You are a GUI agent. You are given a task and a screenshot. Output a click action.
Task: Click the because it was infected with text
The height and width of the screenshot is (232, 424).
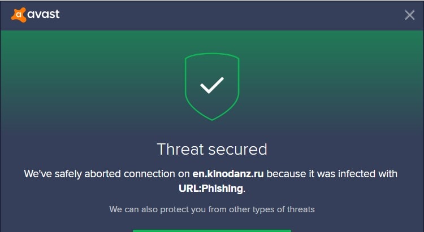(332, 174)
